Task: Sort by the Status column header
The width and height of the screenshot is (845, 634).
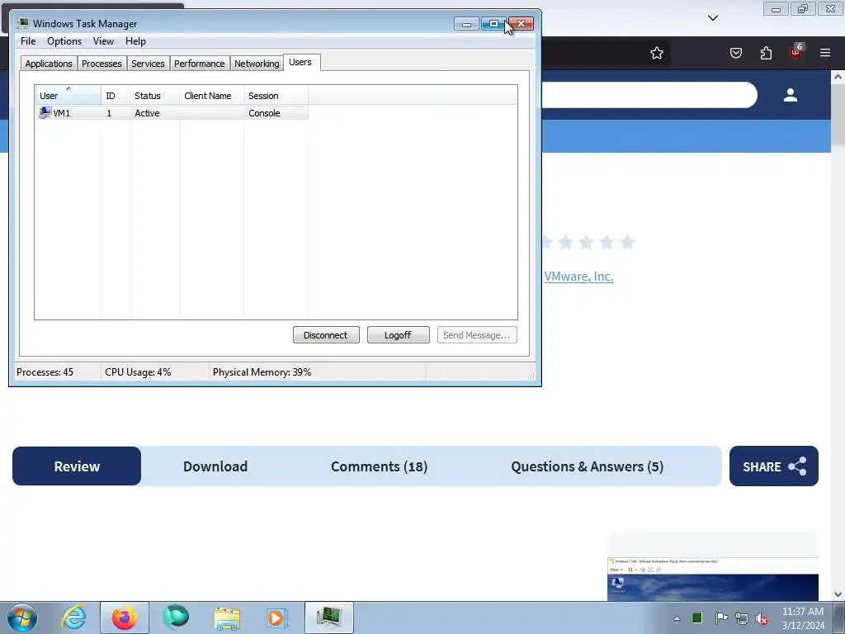Action: coord(154,96)
